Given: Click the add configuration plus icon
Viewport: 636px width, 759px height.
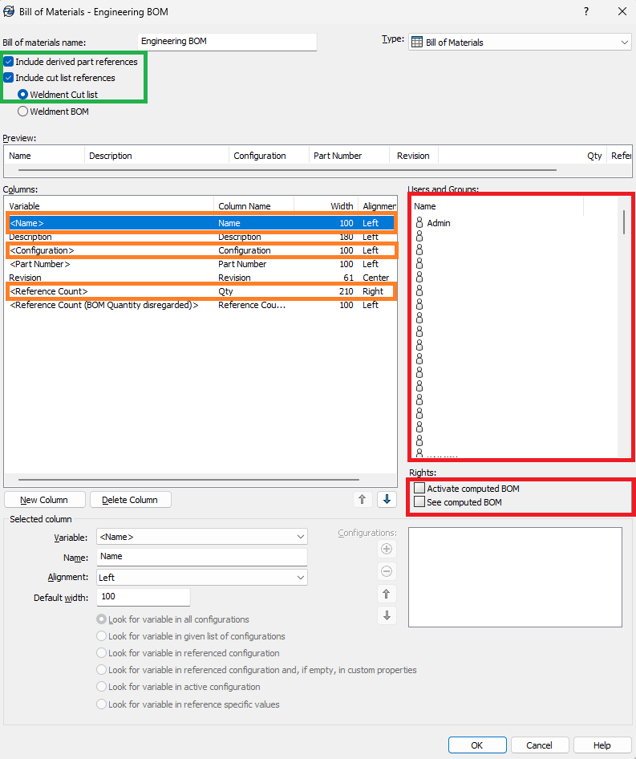Looking at the screenshot, I should pos(387,550).
